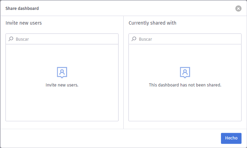
Task: Click the user icon above 'Invite new users.'
Action: [62, 72]
